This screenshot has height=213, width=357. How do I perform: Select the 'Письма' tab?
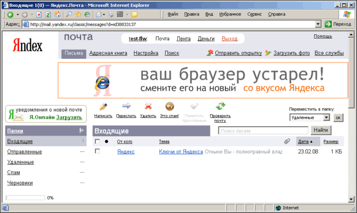coord(74,53)
